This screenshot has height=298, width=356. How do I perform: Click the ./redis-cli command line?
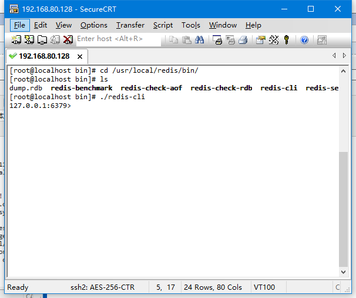77,97
